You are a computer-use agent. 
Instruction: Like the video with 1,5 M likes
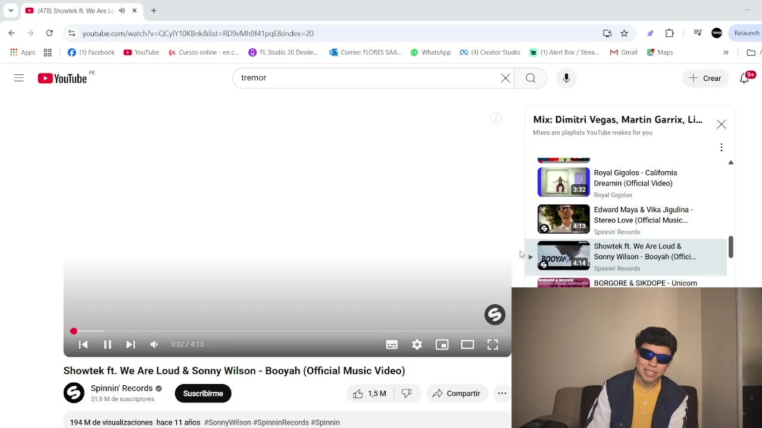click(369, 394)
